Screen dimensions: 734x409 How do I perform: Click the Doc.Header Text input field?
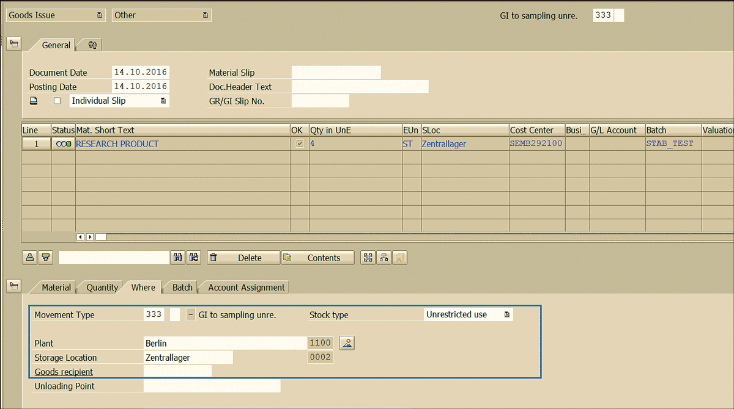tap(360, 86)
